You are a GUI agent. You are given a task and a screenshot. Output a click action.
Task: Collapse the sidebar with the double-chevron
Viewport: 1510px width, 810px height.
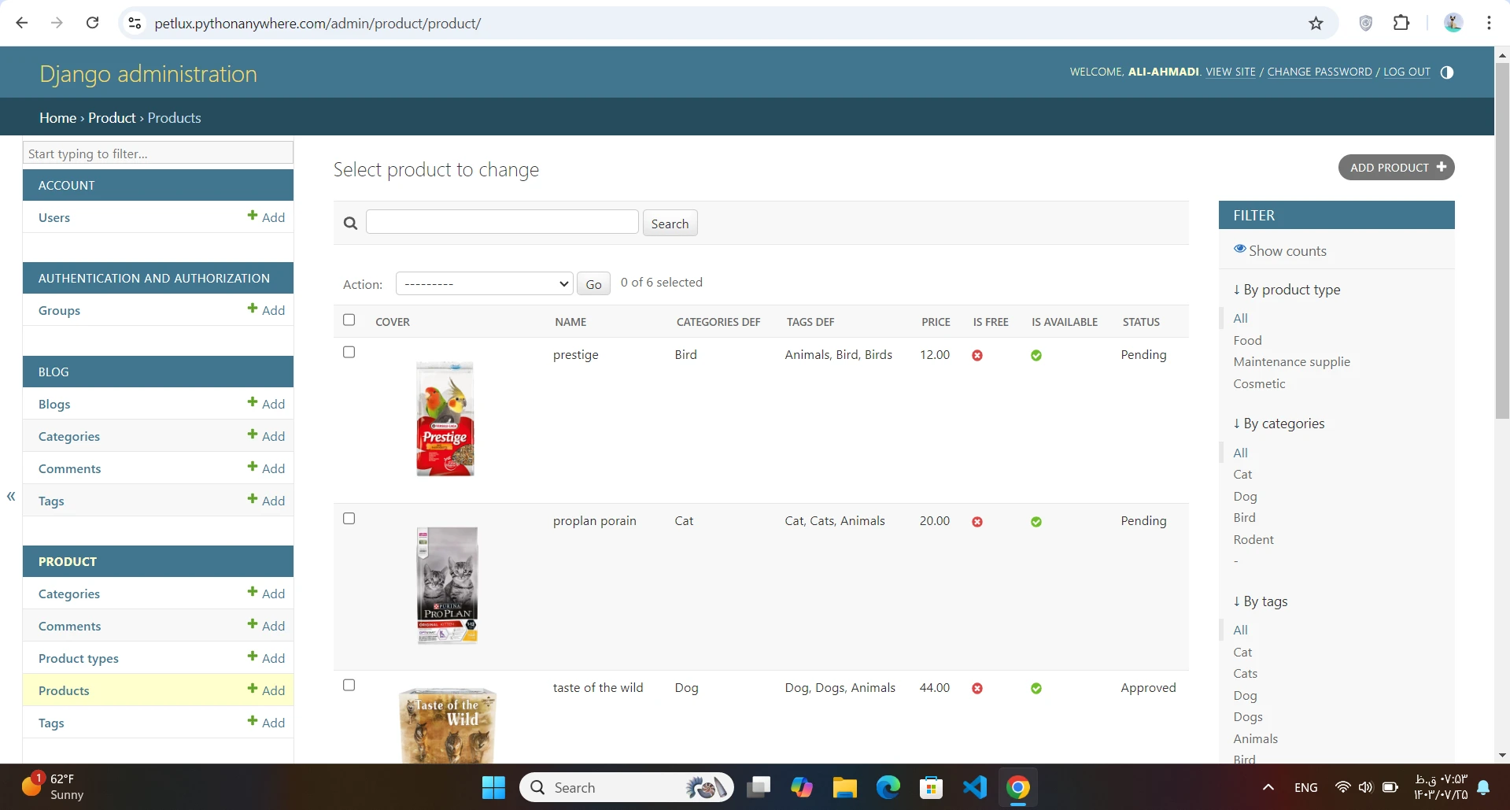[11, 496]
